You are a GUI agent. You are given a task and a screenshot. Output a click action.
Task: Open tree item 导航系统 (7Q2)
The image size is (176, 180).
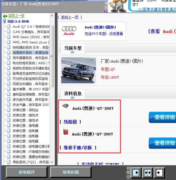(x=31, y=162)
